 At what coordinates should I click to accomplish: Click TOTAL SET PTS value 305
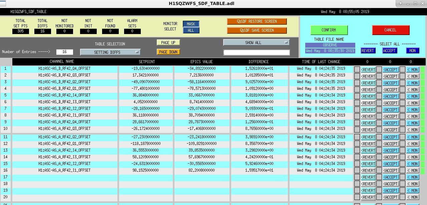click(21, 31)
